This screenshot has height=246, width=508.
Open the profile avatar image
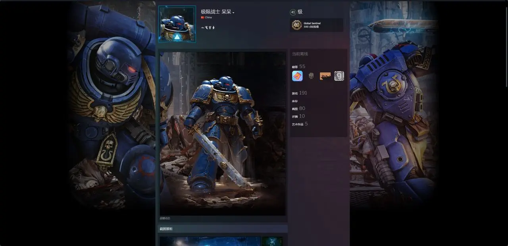(x=177, y=24)
